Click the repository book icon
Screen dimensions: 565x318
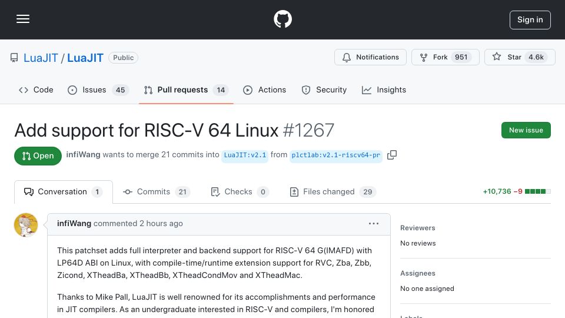14,58
